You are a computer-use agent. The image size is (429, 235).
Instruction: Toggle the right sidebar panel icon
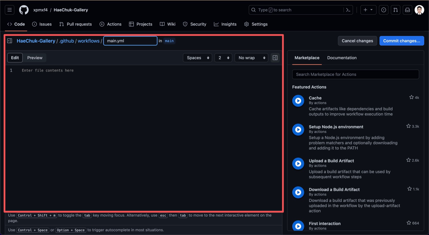click(x=275, y=58)
